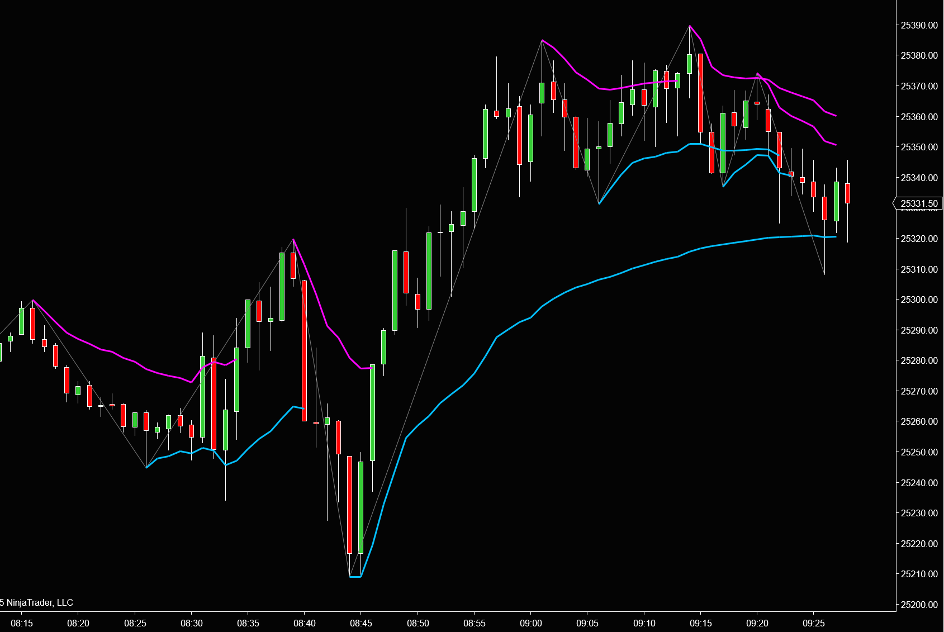
Task: Click the 08:30 time axis label
Action: coord(192,623)
